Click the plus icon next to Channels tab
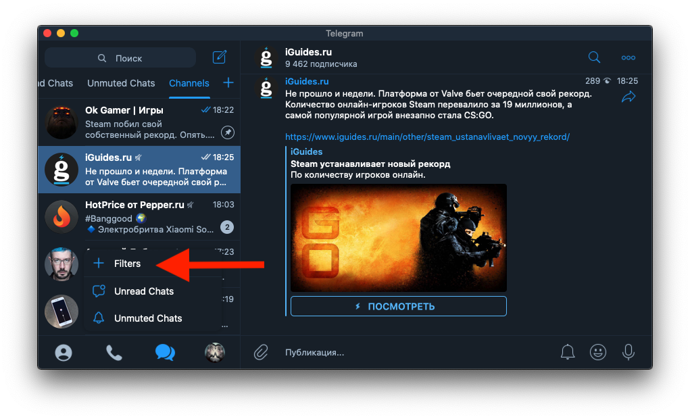 [x=228, y=82]
